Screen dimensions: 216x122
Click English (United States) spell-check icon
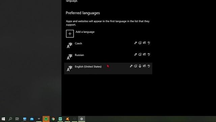[x=149, y=66]
